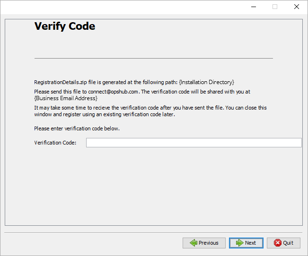Minimize the installer window
Image resolution: width=308 pixels, height=256 pixels.
click(x=253, y=7)
